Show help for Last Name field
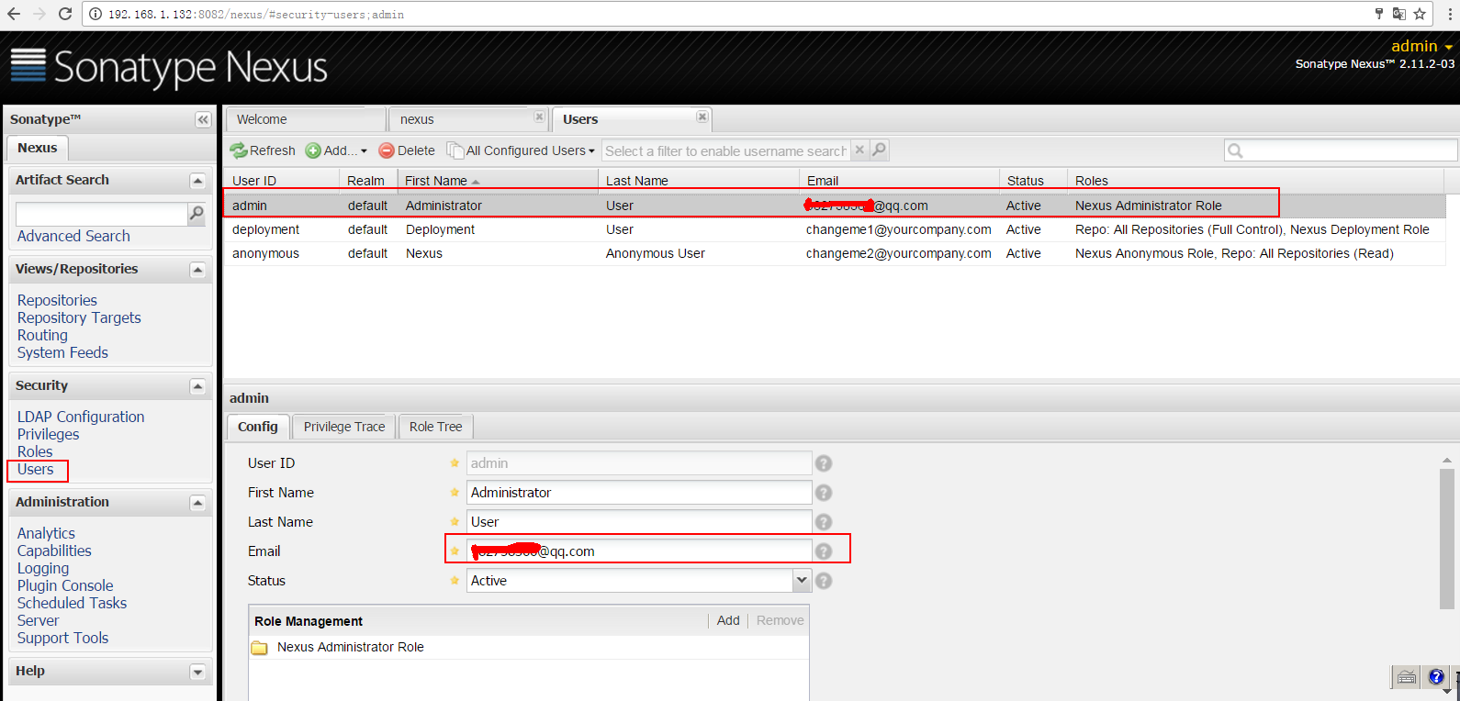1460x701 pixels. tap(824, 522)
